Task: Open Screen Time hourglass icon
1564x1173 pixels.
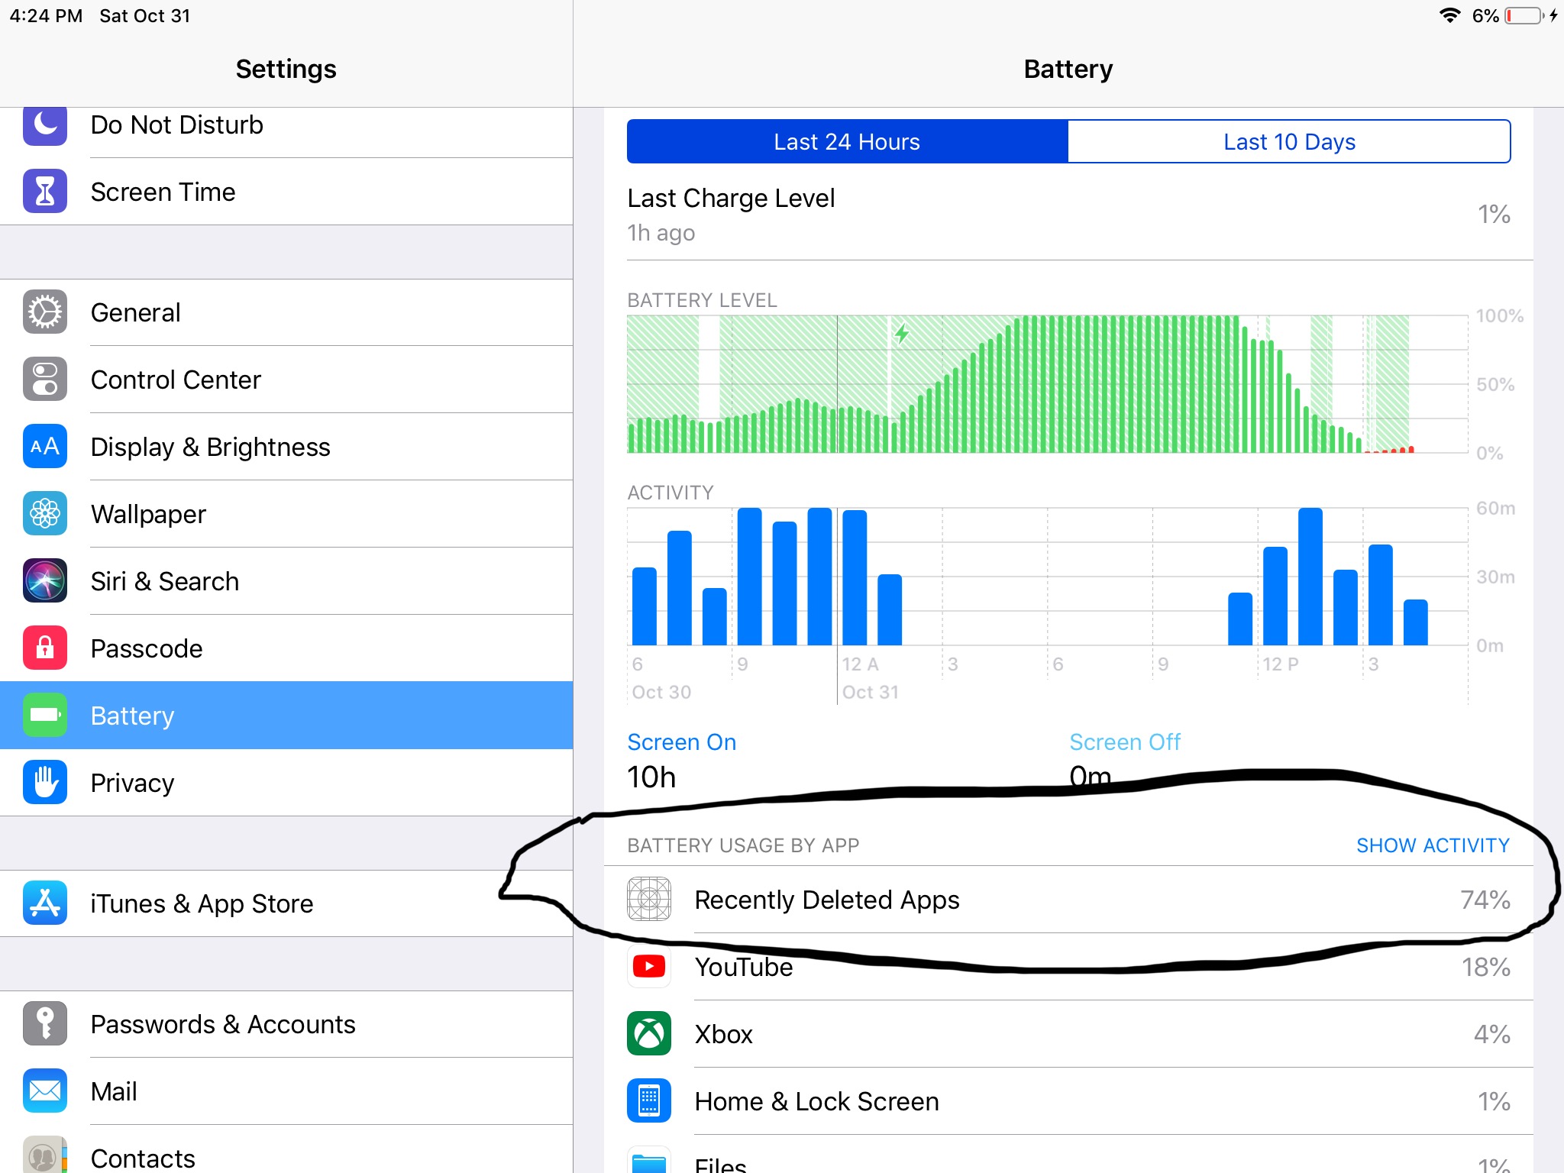Action: (45, 192)
